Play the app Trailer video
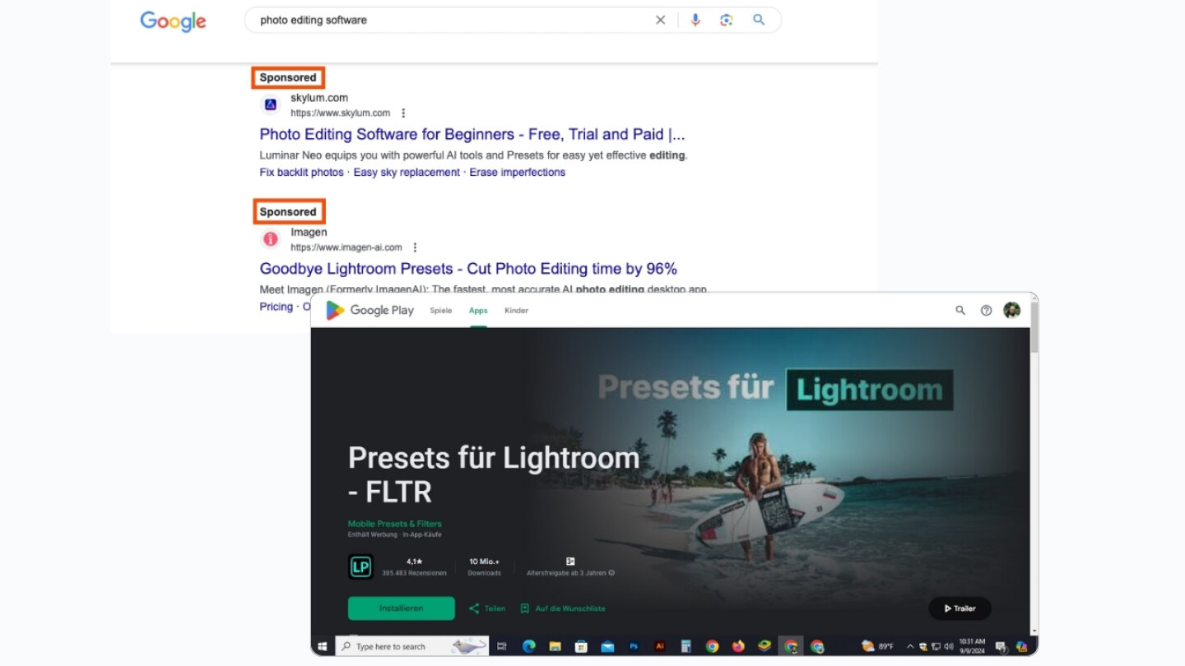Screen dimensions: 1185x666 pyautogui.click(x=960, y=608)
